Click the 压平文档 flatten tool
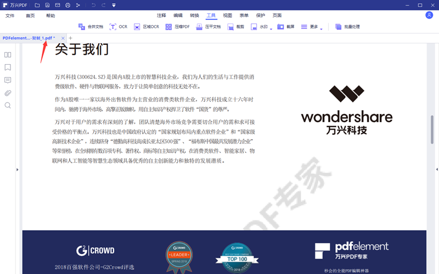439x274 pixels. [x=209, y=26]
